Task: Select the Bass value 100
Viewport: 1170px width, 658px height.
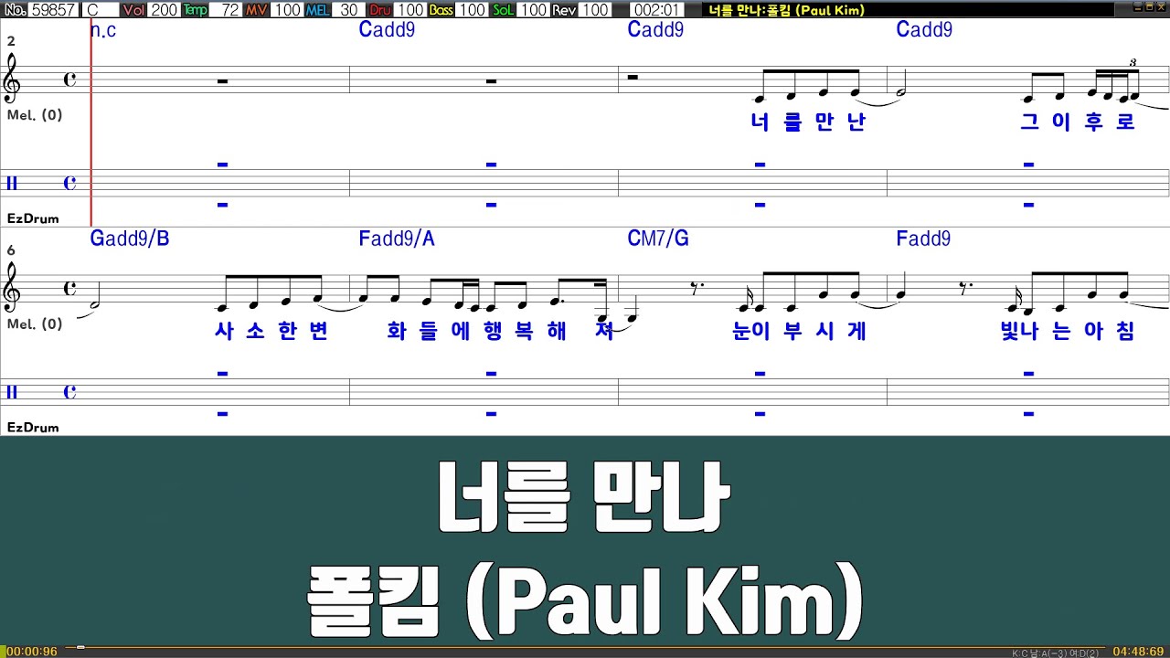Action: [472, 10]
